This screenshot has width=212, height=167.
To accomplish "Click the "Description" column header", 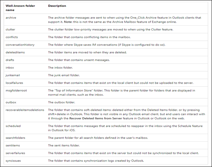I will 57,6.
